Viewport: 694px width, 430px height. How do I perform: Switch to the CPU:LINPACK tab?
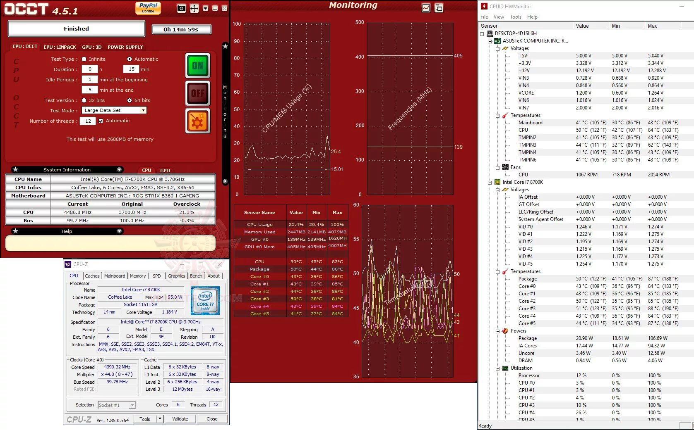click(60, 47)
